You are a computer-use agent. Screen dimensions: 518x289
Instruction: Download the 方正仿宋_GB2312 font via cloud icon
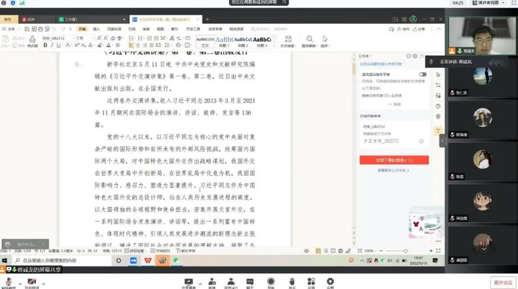421,141
